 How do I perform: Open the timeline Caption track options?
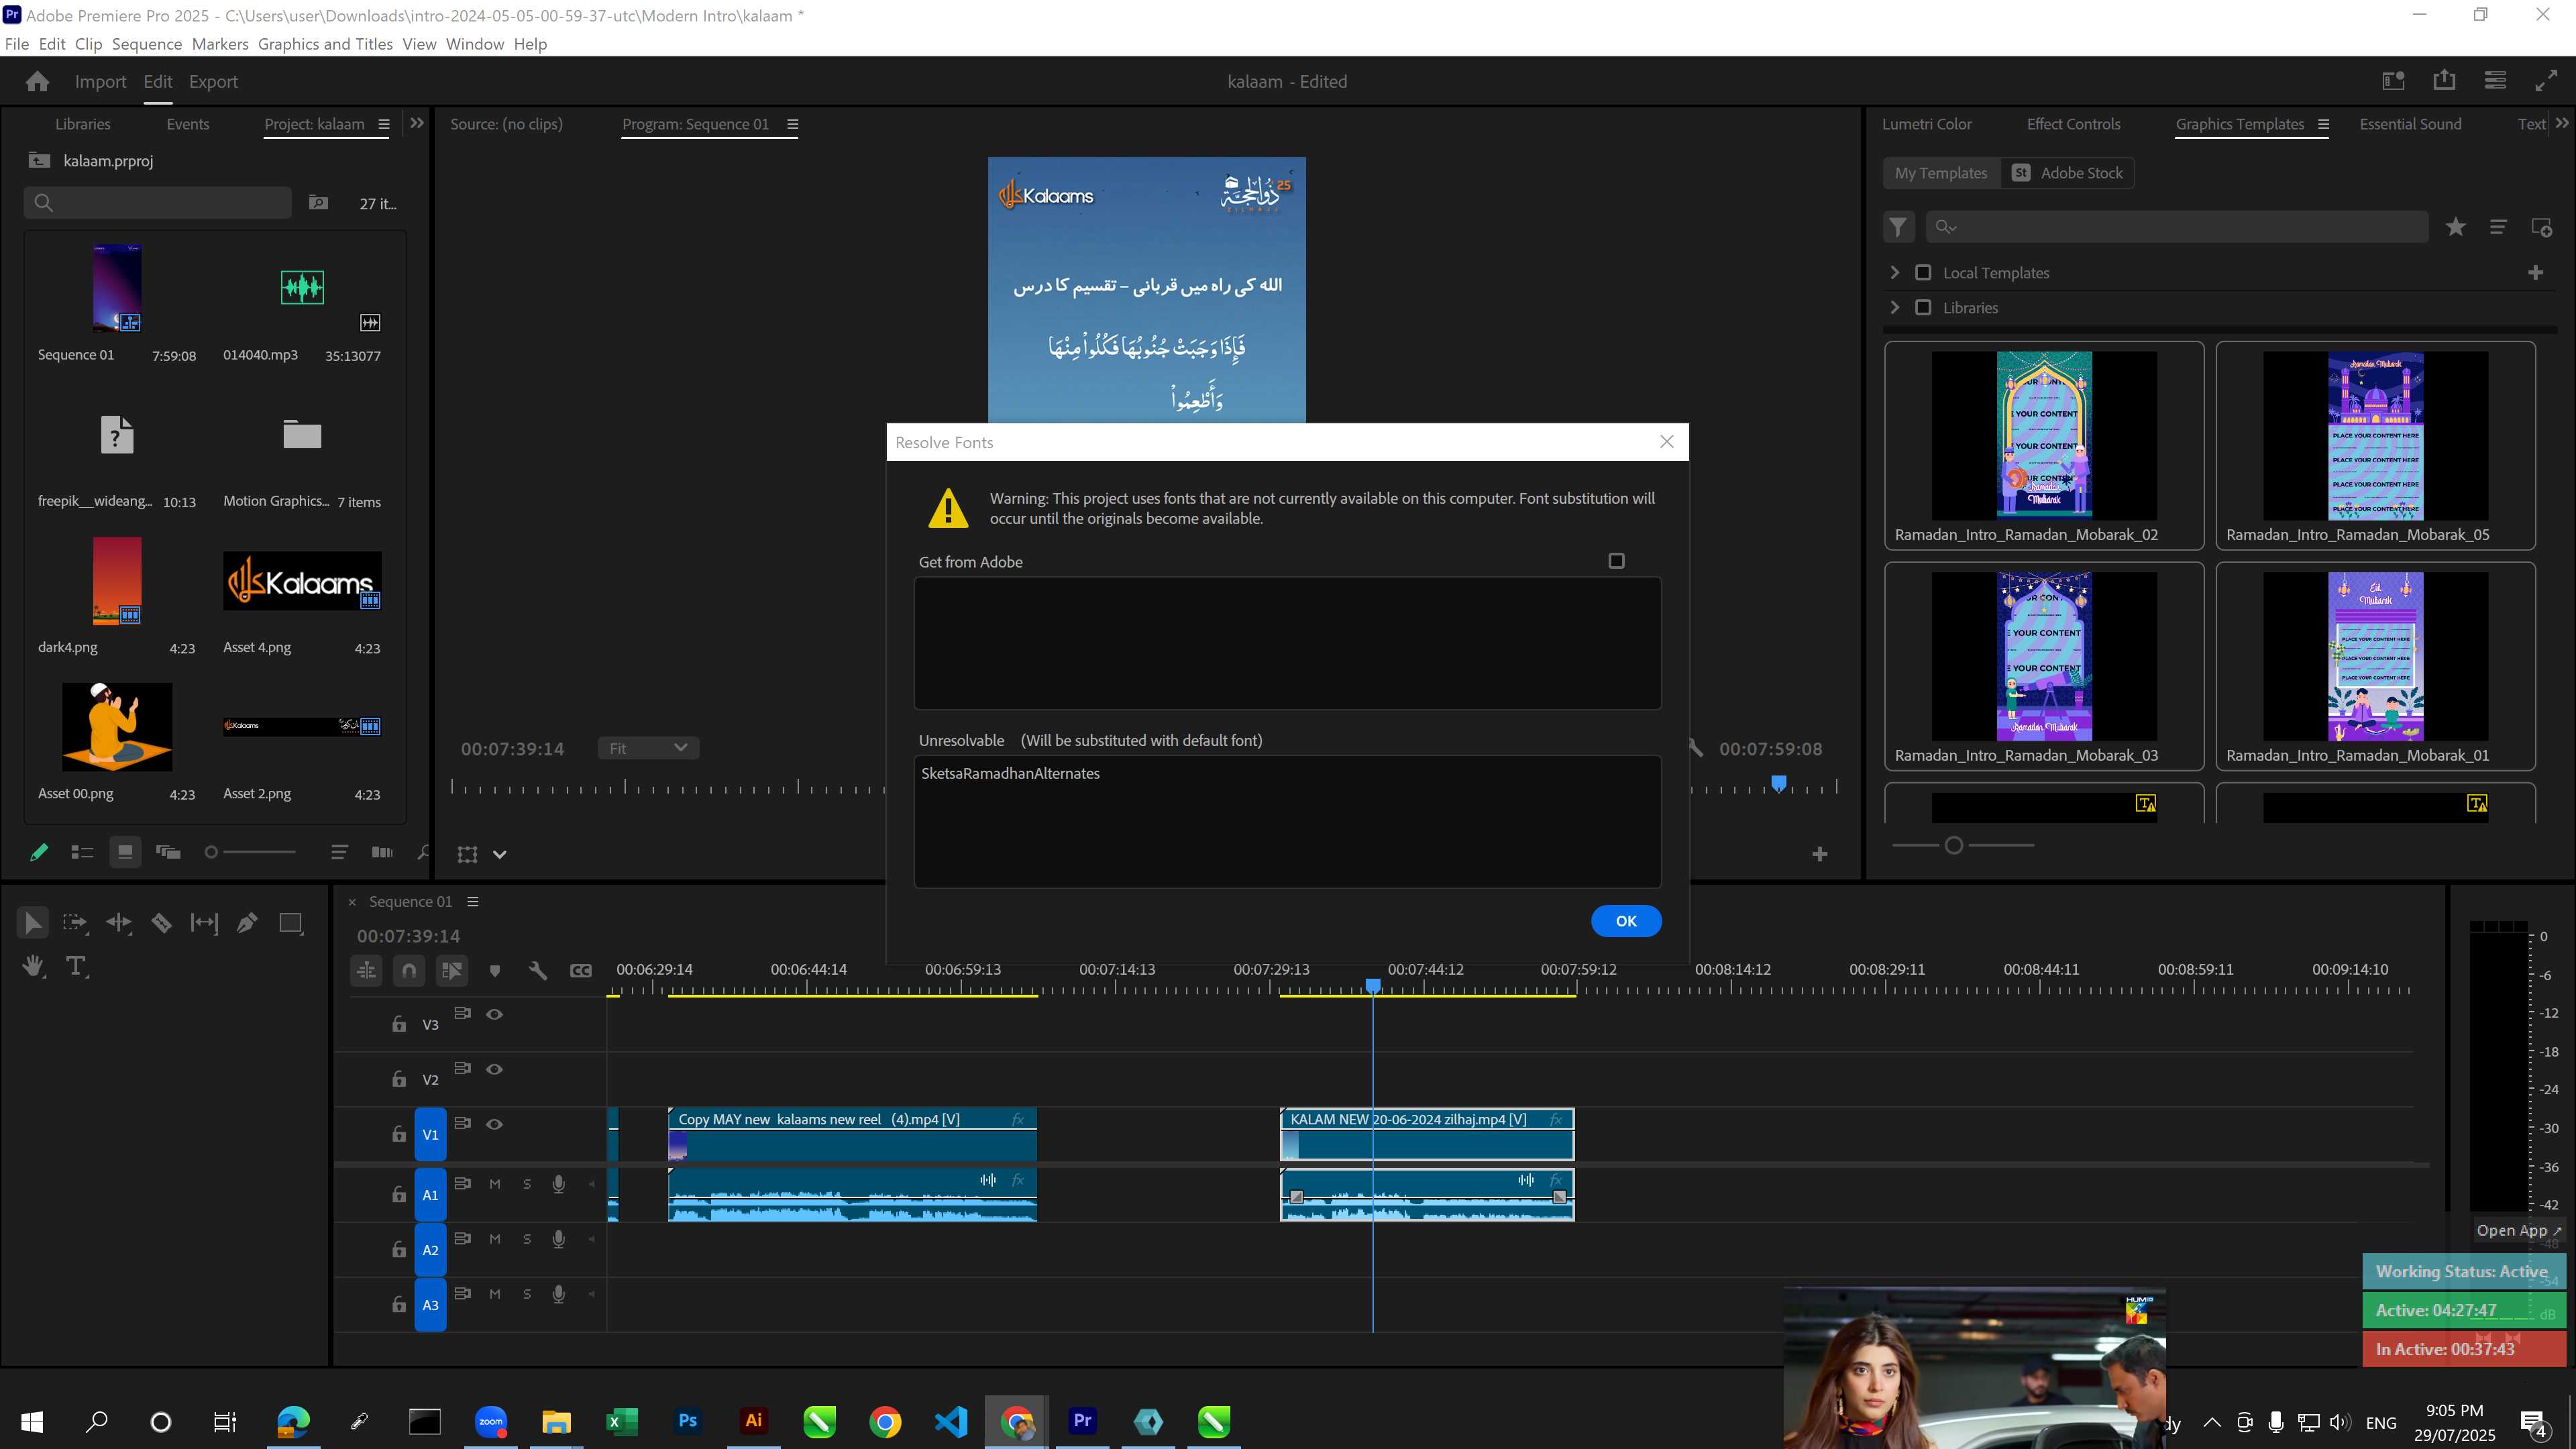click(581, 970)
